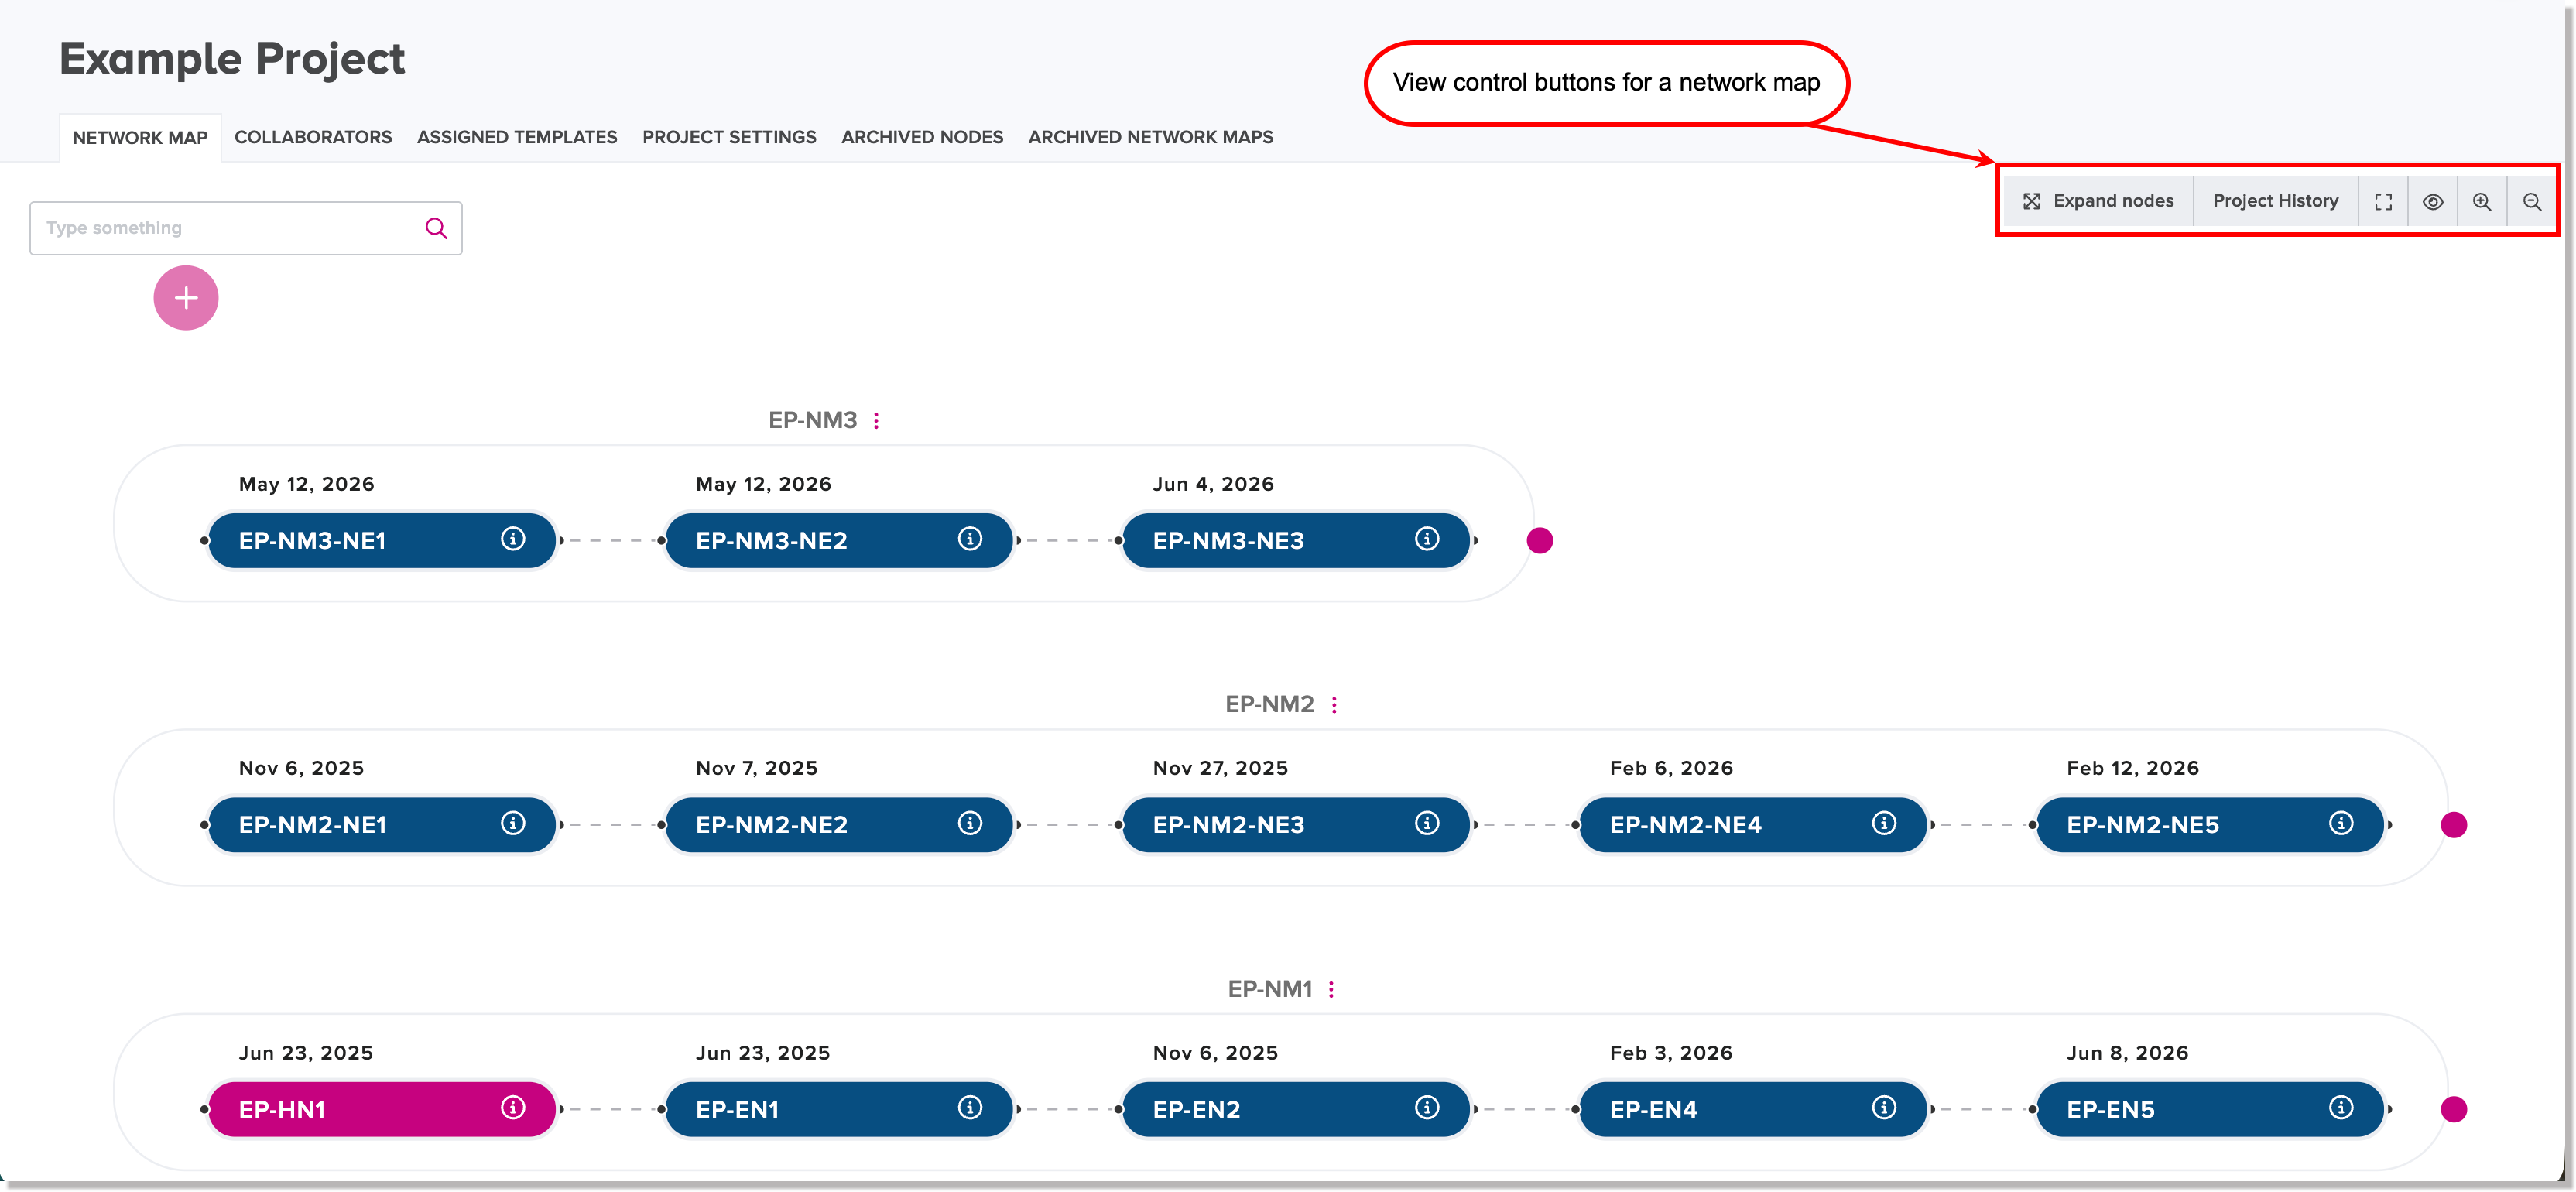Click the 'Nov 27, 2025' date label

(1220, 768)
